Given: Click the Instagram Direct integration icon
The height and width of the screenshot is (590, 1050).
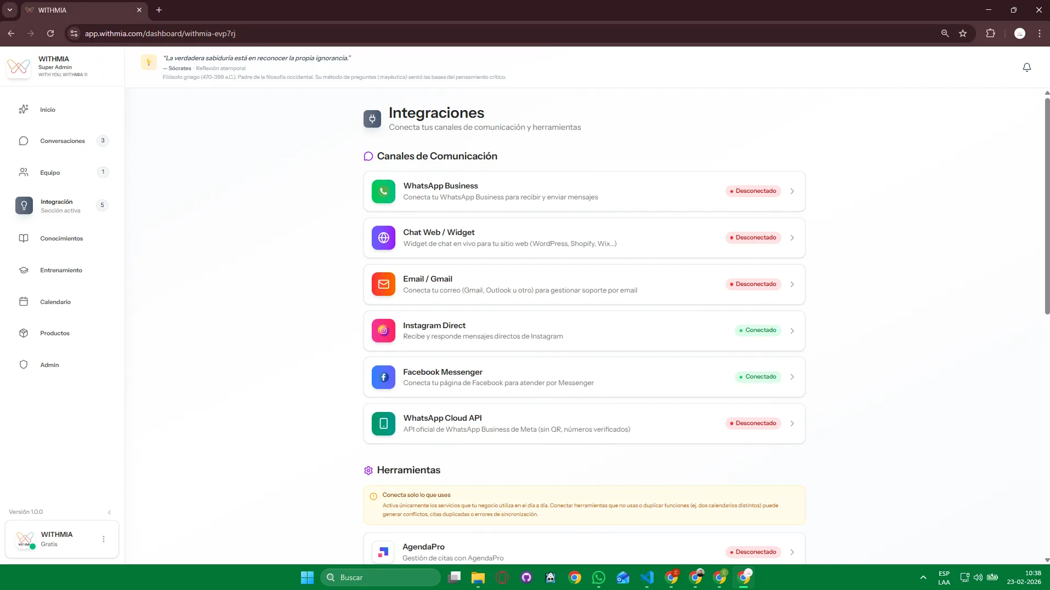Looking at the screenshot, I should [383, 330].
